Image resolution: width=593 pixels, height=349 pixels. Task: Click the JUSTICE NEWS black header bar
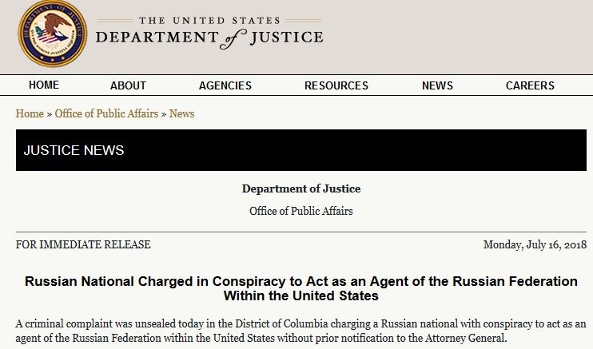coord(301,150)
